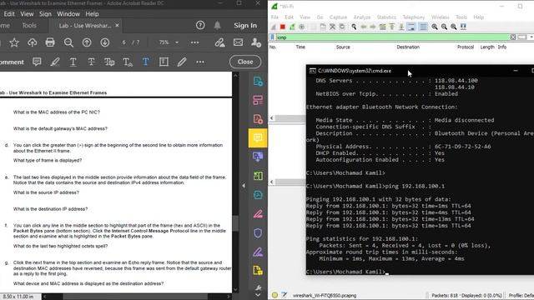
Task: Select the text box comment tool
Action: tap(164, 62)
